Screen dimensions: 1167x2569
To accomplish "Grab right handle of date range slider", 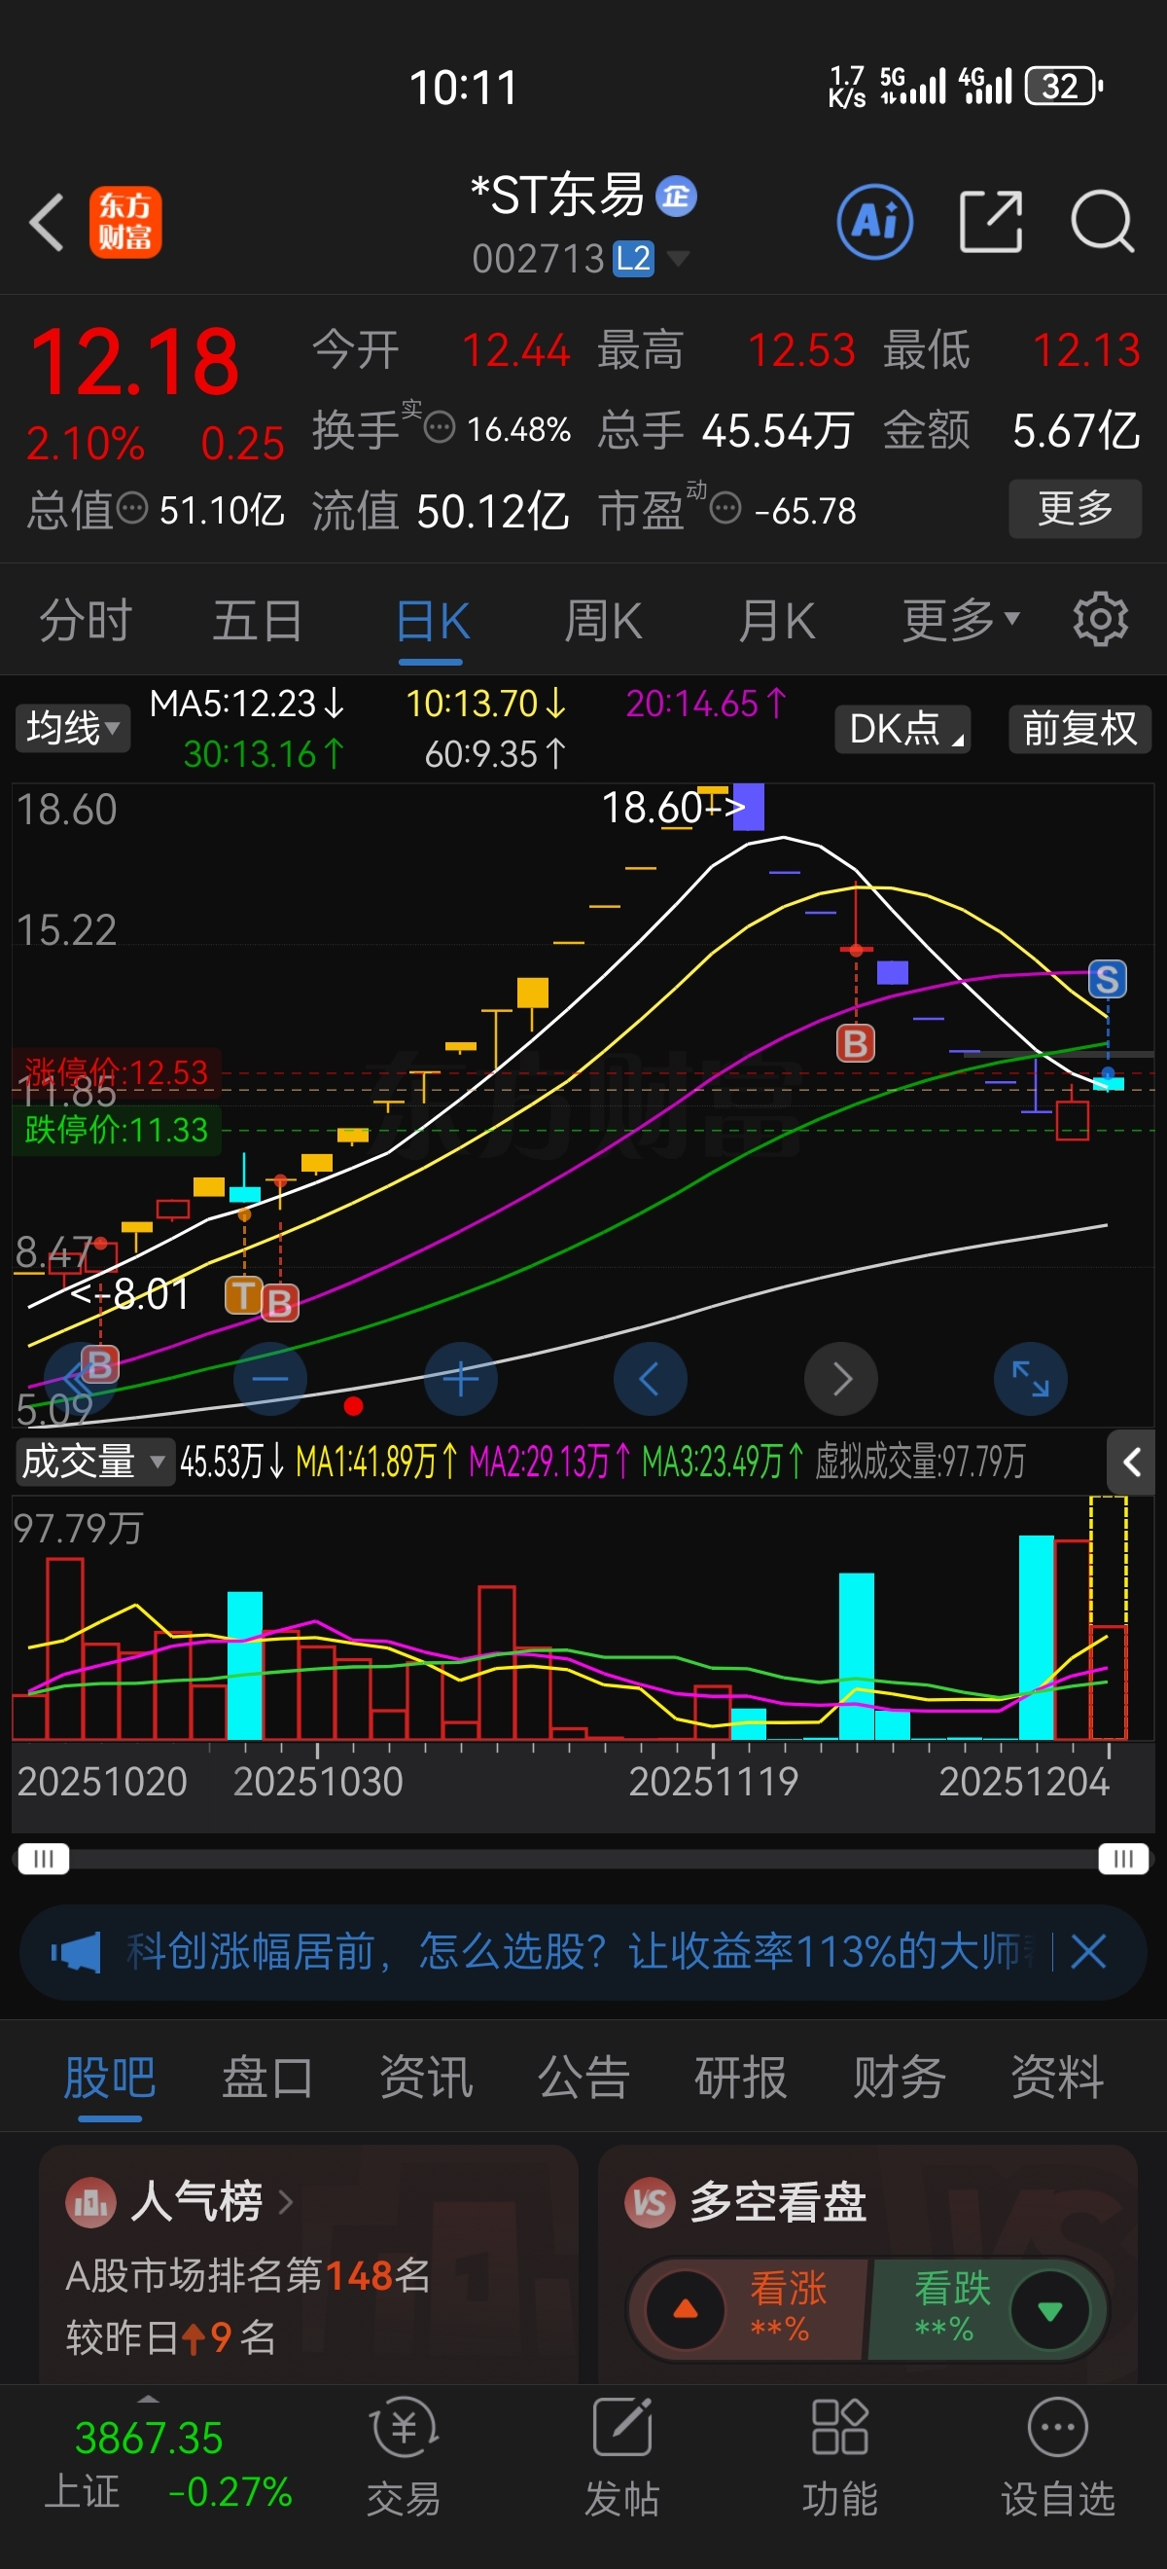I will pyautogui.click(x=1123, y=1859).
